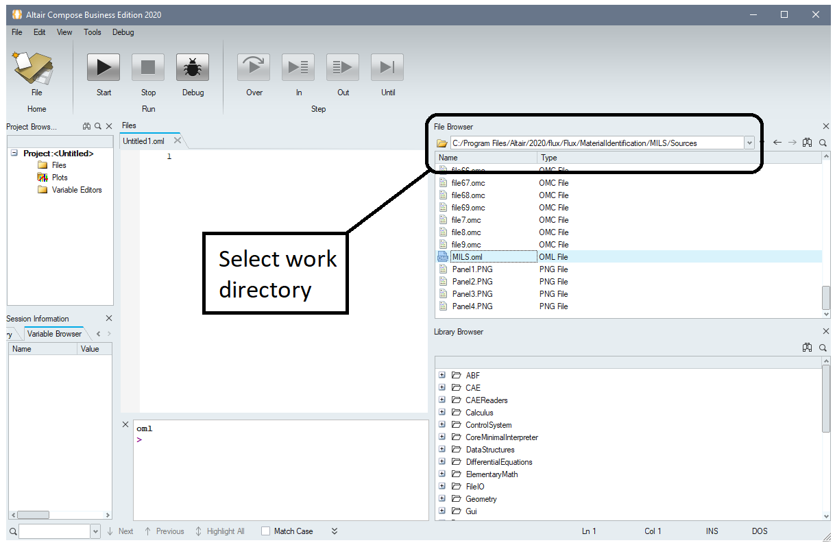Enable the Match Case checkbox

(x=266, y=531)
